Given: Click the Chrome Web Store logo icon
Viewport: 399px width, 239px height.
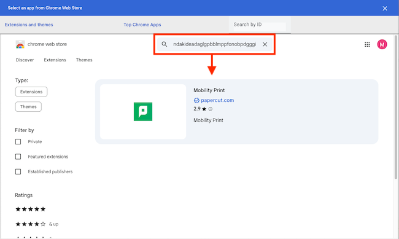Looking at the screenshot, I should point(20,44).
